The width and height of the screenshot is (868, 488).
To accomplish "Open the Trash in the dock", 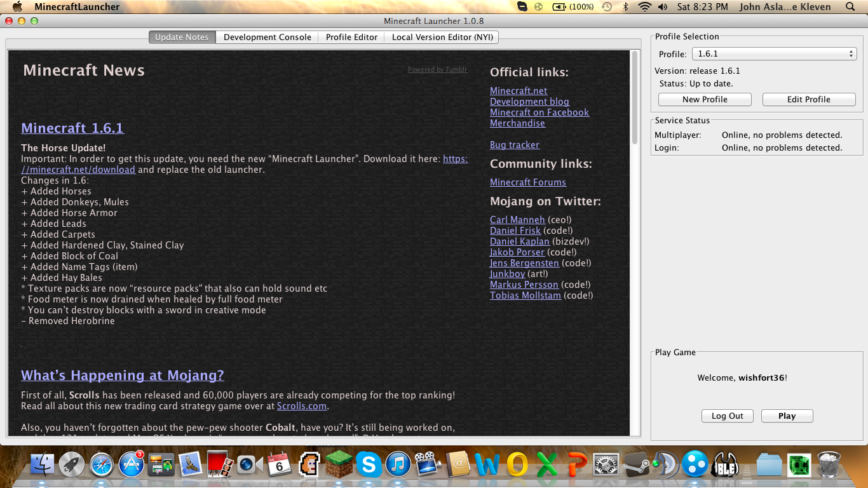I will pos(829,464).
